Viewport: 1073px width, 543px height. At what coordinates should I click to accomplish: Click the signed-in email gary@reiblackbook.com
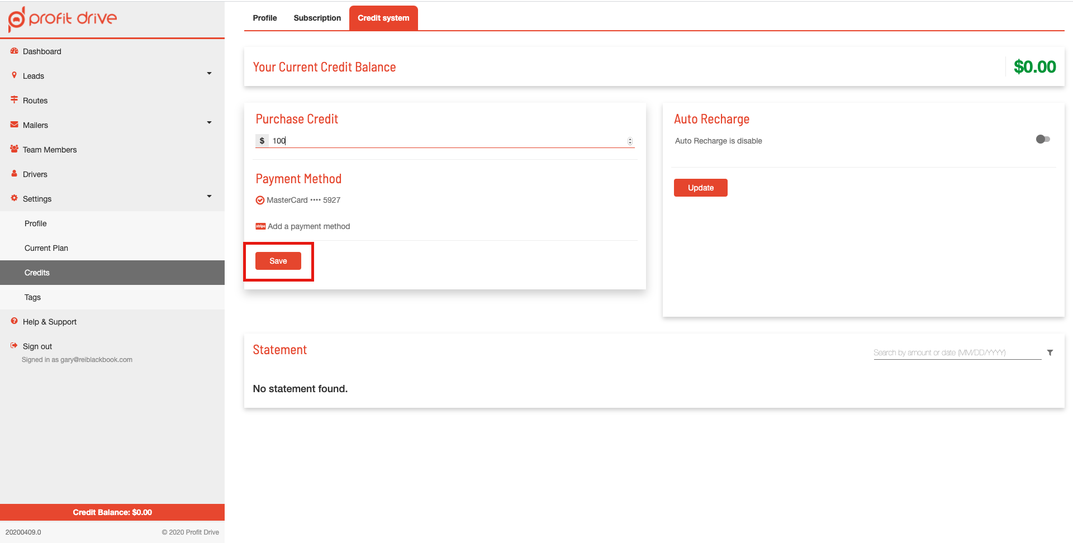click(x=96, y=360)
